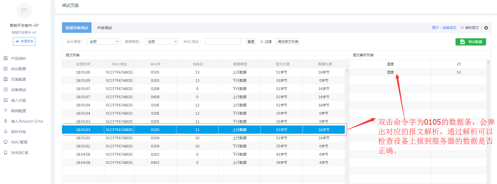
Task: Click the message list scrollbar up arrow
Action: click(347, 70)
